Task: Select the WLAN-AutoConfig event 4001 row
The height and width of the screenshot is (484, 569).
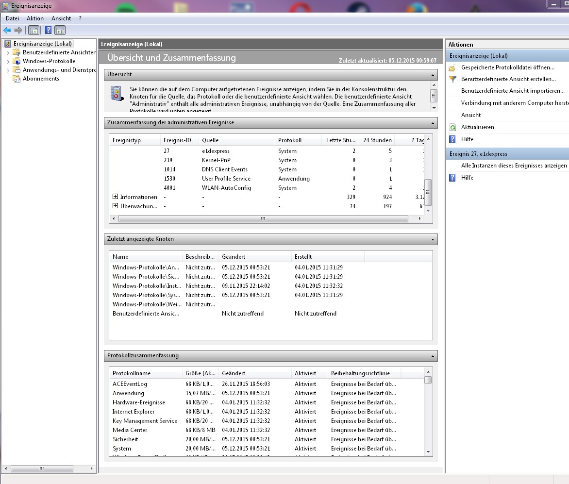Action: point(267,188)
